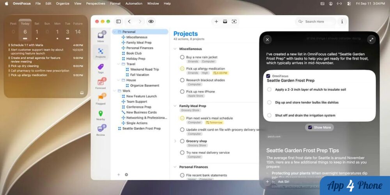390x195 pixels.
Task: Add item with sidebar bottom plus
Action: click(119, 175)
